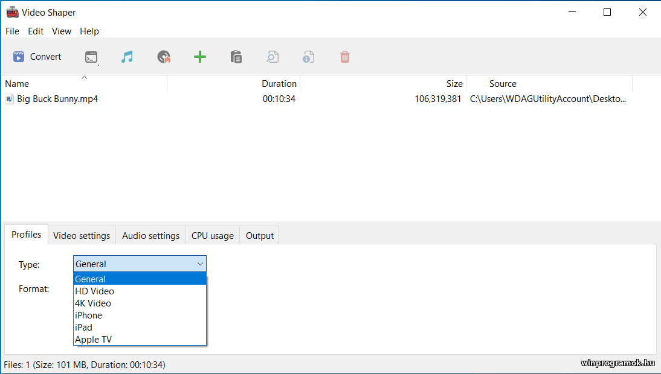Click the red trash delete icon
Screen dimensions: 661x374
(x=345, y=57)
